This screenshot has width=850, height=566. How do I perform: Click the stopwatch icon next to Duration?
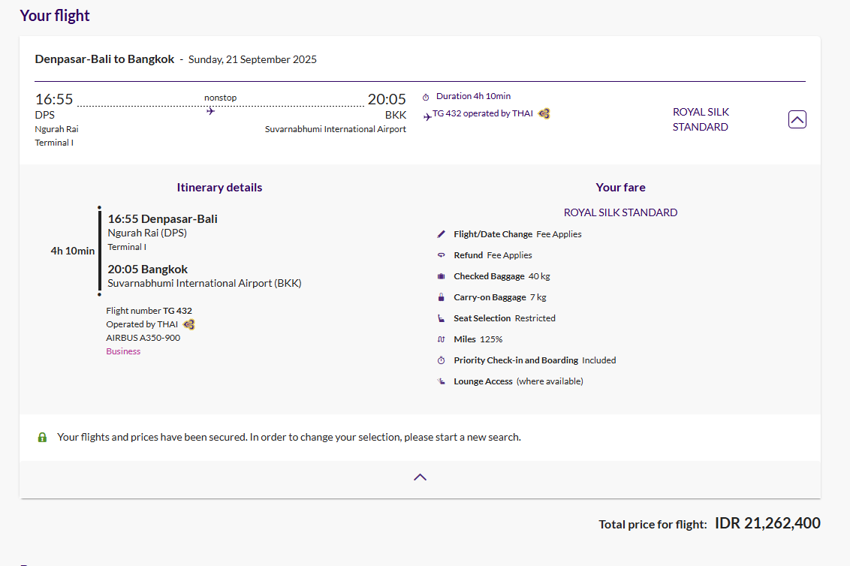(426, 97)
